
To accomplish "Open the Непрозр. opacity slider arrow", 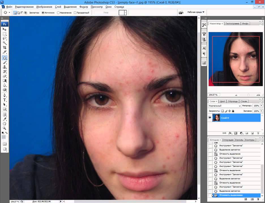I will click(x=261, y=105).
